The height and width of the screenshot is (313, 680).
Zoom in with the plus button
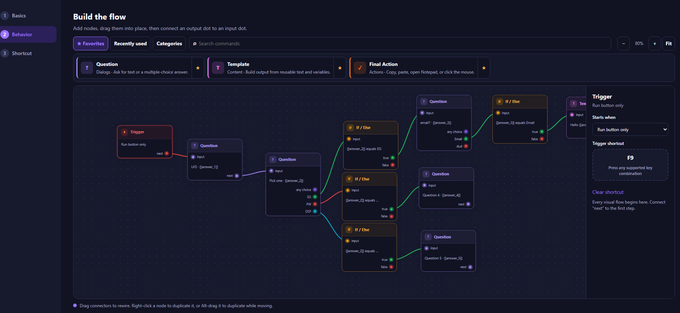[x=655, y=43]
